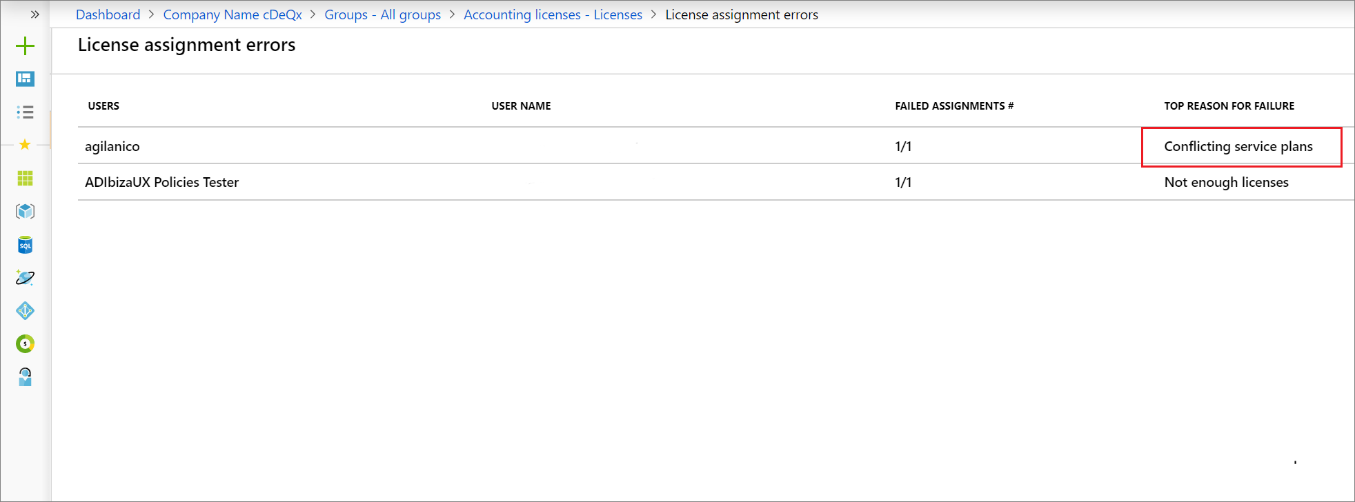Sort by FAILED ASSIGNMENTS # column header

(954, 106)
